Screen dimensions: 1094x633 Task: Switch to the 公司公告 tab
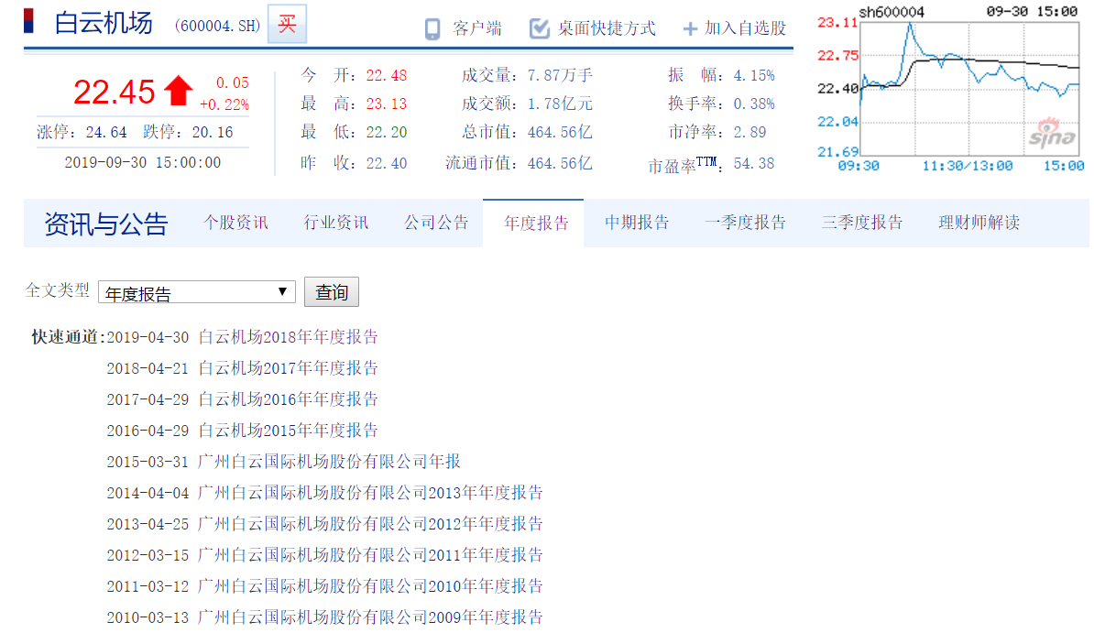436,223
